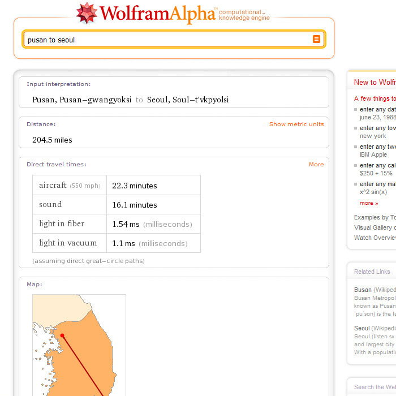Click the red 'more »' link in sidebar
Viewport: 396px width, 396px height.
point(369,203)
